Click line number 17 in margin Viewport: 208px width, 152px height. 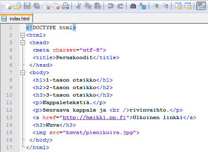(x=9, y=147)
